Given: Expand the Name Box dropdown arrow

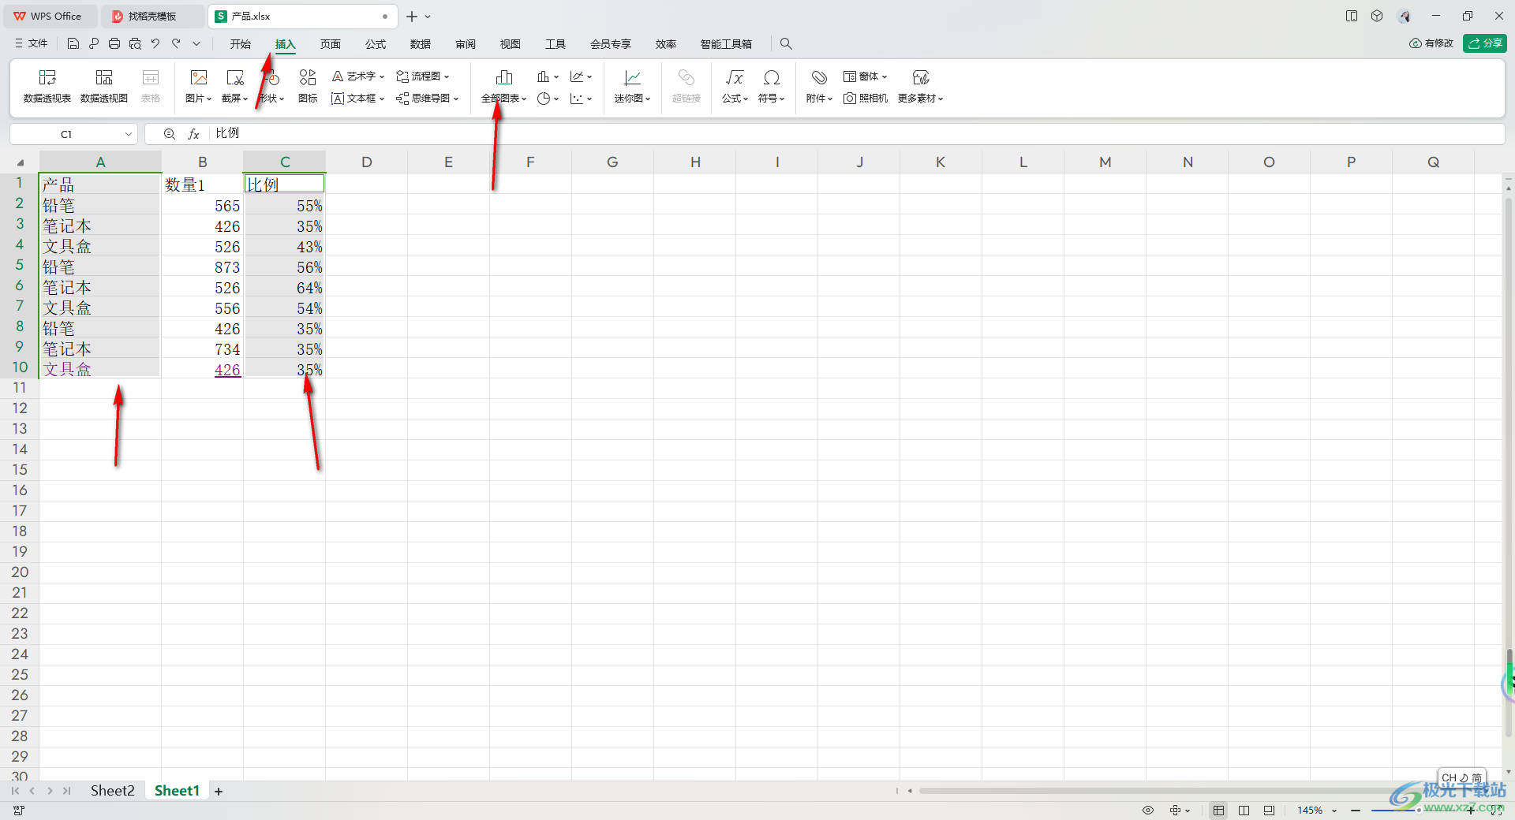Looking at the screenshot, I should click(128, 134).
